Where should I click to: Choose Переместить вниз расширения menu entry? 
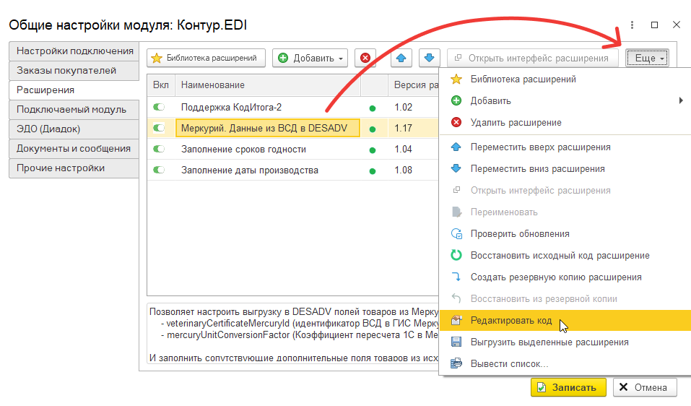pyautogui.click(x=565, y=169)
